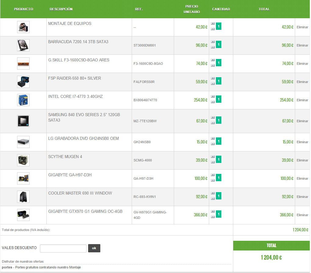Increase quantity for MONTAJE DE EQUIPOS
The width and height of the screenshot is (311, 273).
[x=213, y=23]
